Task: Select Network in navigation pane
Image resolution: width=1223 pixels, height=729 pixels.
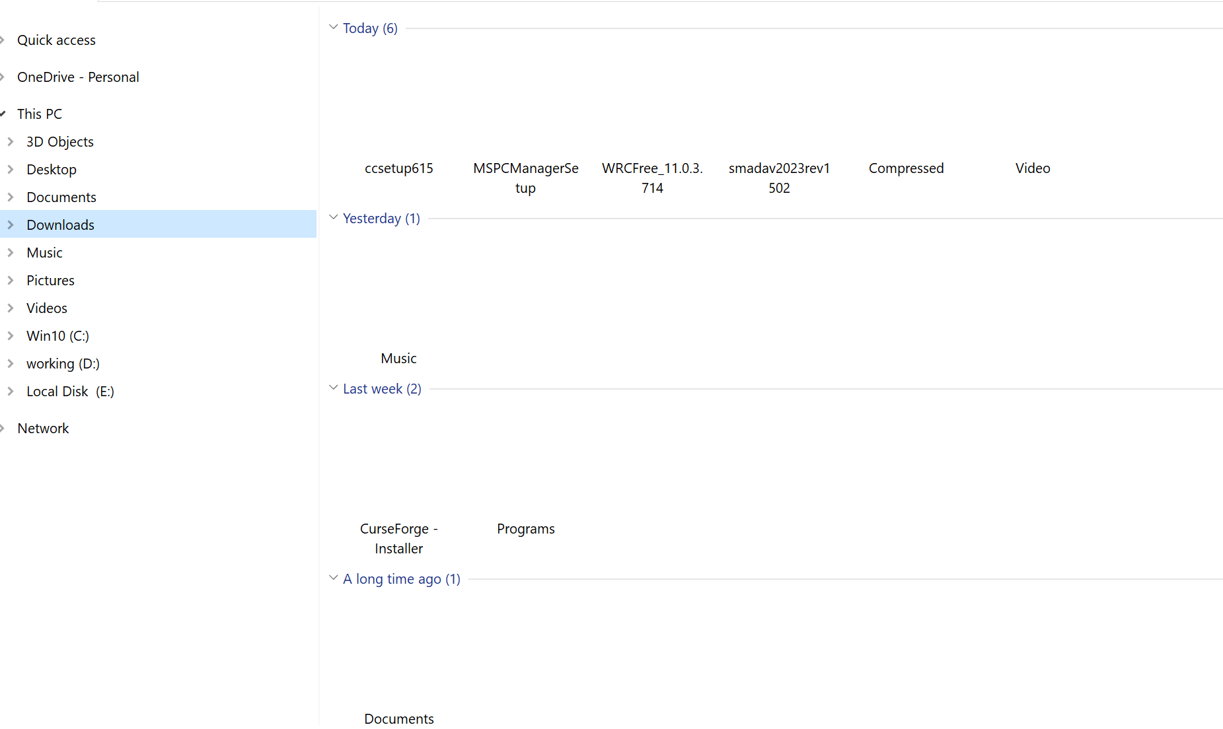Action: click(x=43, y=429)
